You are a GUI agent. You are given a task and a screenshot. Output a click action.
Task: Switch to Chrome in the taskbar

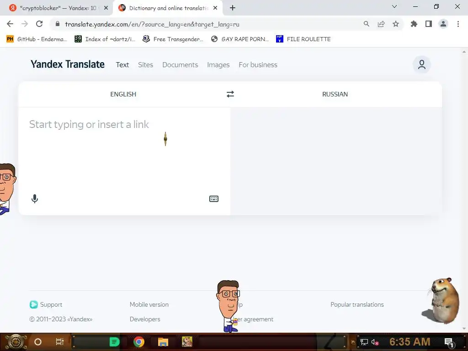point(139,342)
